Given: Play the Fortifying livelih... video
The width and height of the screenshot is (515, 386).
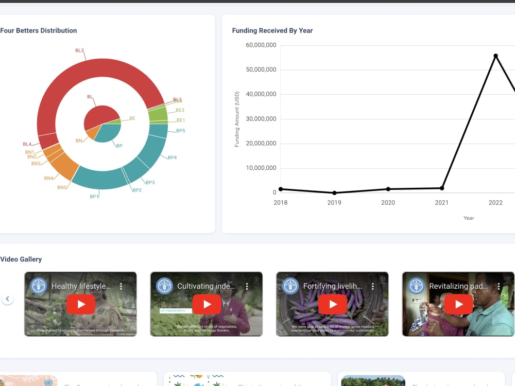Looking at the screenshot, I should [x=332, y=304].
